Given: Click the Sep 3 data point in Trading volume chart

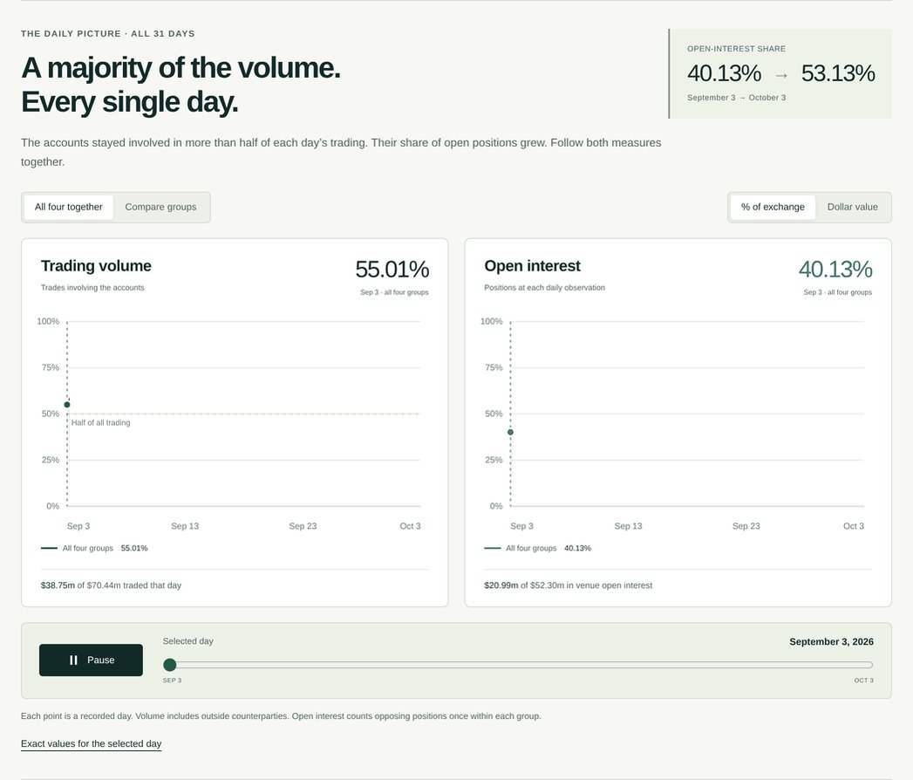Looking at the screenshot, I should click(x=67, y=404).
